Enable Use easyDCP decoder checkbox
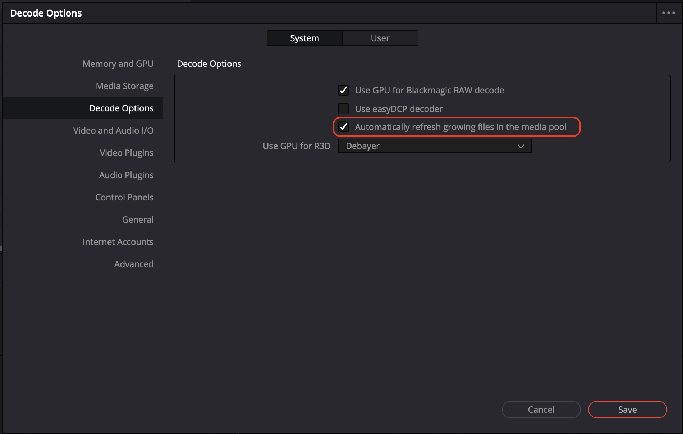683x434 pixels. 343,108
